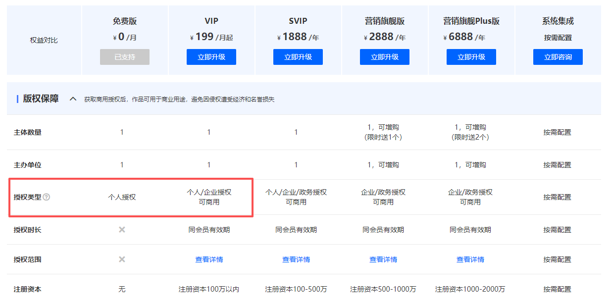This screenshot has height=305, width=611.
Task: Select the VIP plan title header
Action: (x=211, y=21)
